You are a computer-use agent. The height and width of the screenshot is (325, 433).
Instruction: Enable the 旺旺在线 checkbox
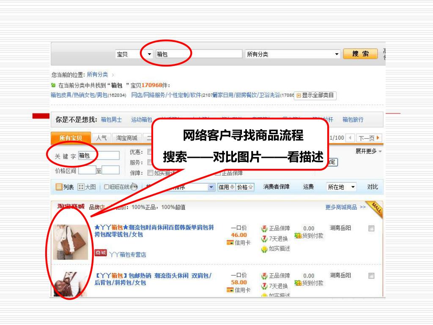[106, 187]
